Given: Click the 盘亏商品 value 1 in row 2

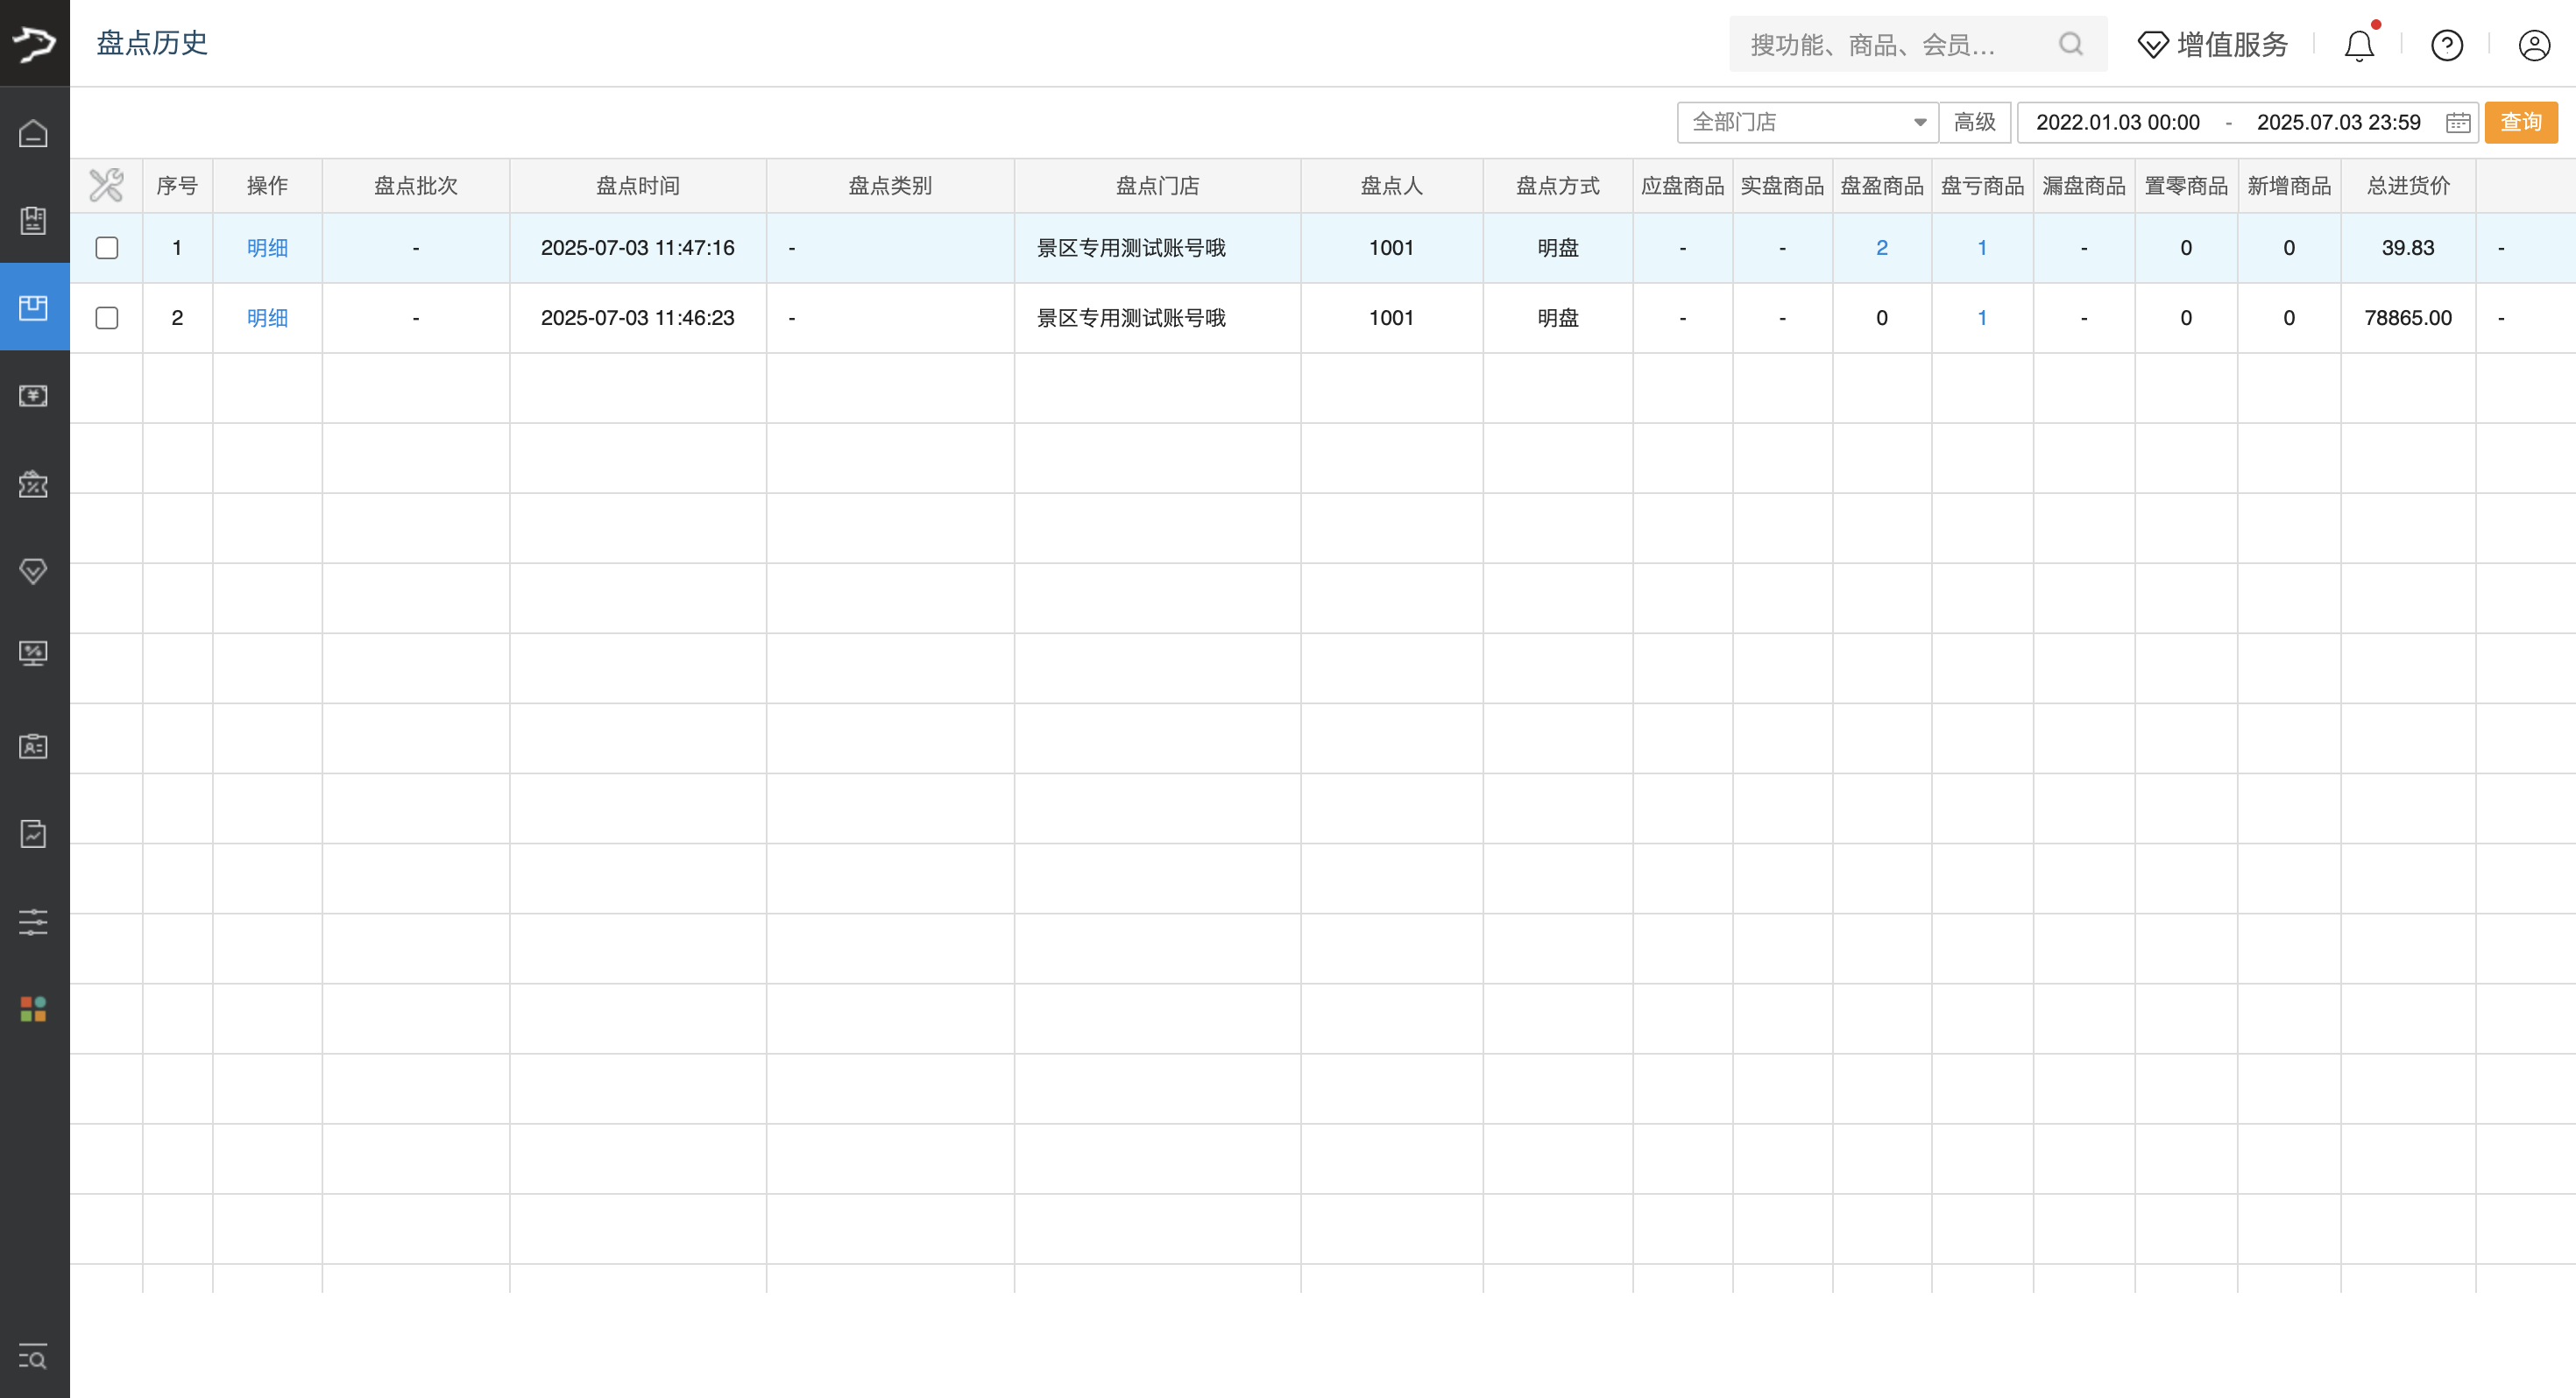Looking at the screenshot, I should [x=1982, y=318].
